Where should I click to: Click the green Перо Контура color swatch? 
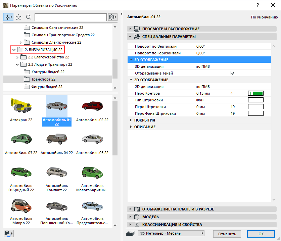[255, 93]
